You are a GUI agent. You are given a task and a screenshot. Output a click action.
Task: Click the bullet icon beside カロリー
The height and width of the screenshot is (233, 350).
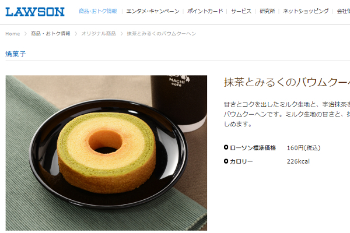pyautogui.click(x=226, y=161)
